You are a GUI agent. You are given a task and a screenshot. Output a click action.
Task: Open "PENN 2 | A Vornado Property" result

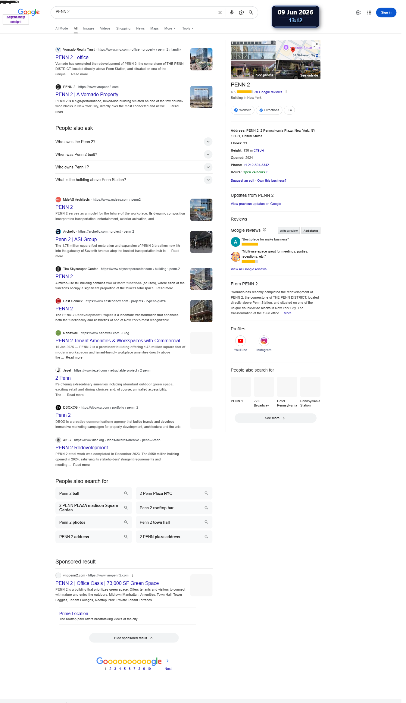pyautogui.click(x=87, y=94)
